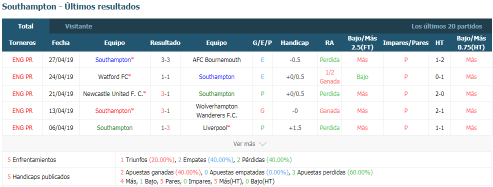Open the AFC Bournemouth team link
The image size is (493, 187).
tap(216, 59)
